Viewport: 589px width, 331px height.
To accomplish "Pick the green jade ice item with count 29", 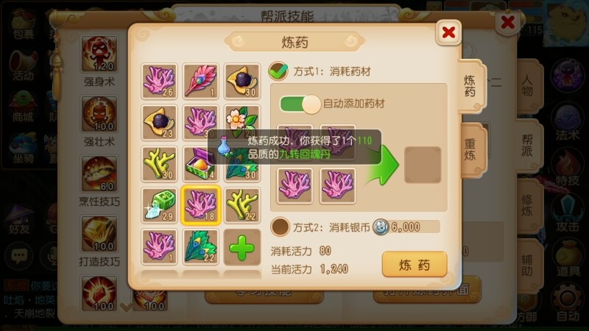I will (159, 205).
